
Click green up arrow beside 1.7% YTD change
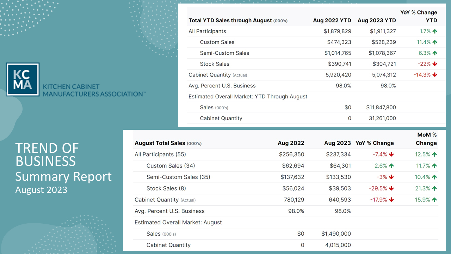435,31
